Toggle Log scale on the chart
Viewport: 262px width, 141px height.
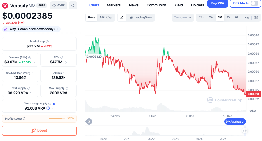tap(246, 18)
